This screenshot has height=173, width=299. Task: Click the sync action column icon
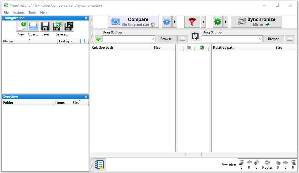click(202, 48)
